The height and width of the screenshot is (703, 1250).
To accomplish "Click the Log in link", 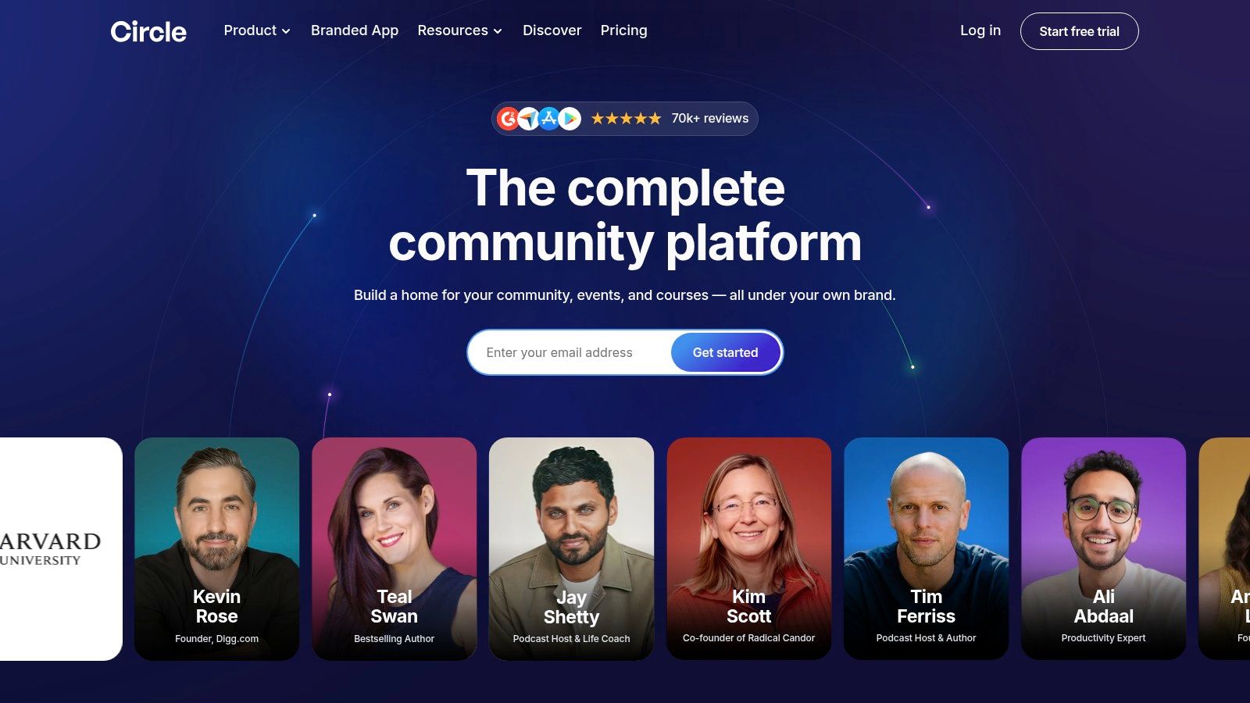I will 980,30.
